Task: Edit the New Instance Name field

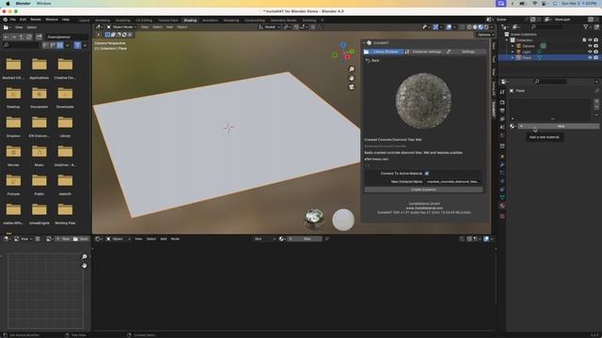Action: point(453,181)
